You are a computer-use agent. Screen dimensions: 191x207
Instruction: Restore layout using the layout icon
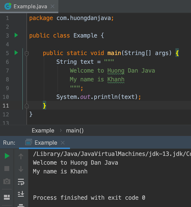pyautogui.click(x=7, y=197)
